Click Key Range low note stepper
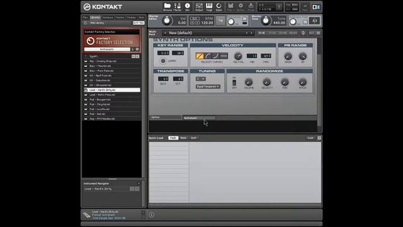The height and width of the screenshot is (227, 403). [168, 53]
